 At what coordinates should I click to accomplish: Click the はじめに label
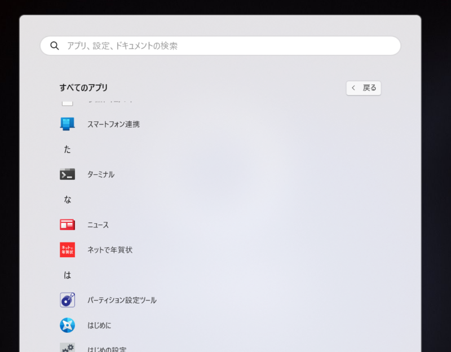tap(99, 325)
